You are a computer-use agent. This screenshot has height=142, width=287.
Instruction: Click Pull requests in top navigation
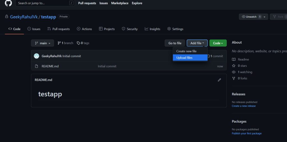(x=87, y=3)
